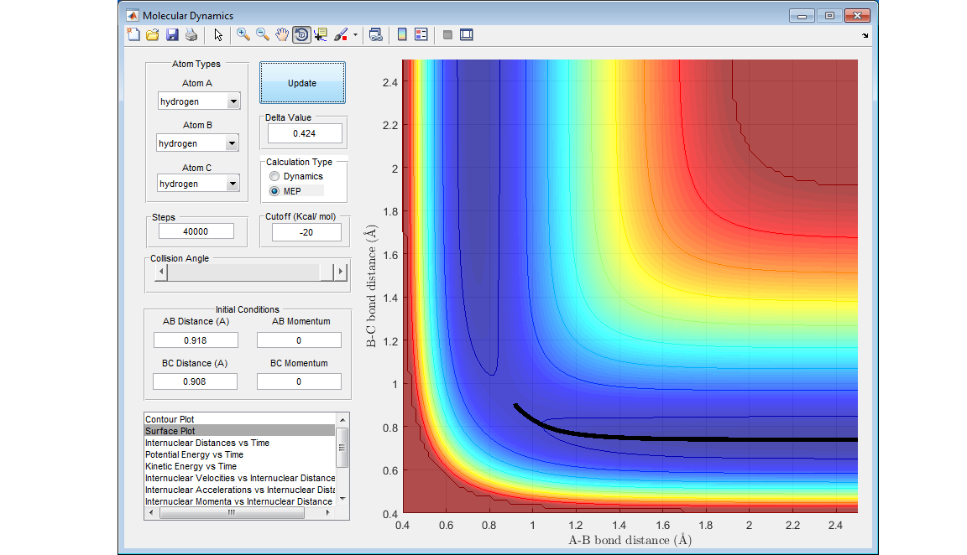The image size is (967, 555).
Task: Click the Save Figure floppy icon
Action: tap(172, 34)
